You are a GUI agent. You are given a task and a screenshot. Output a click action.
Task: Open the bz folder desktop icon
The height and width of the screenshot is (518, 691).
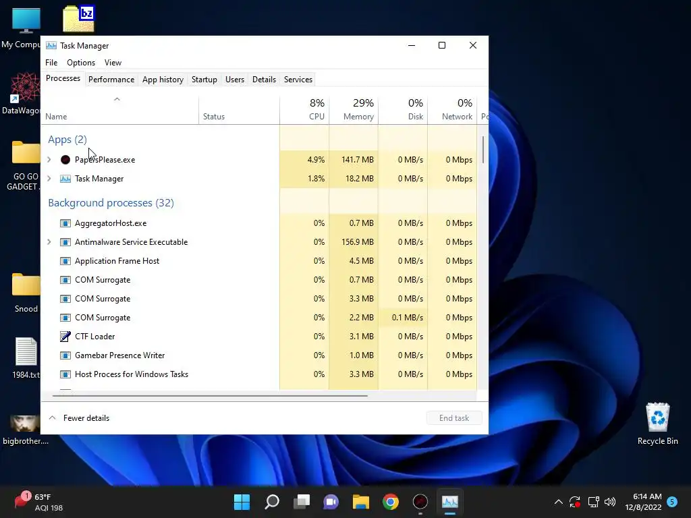[79, 19]
